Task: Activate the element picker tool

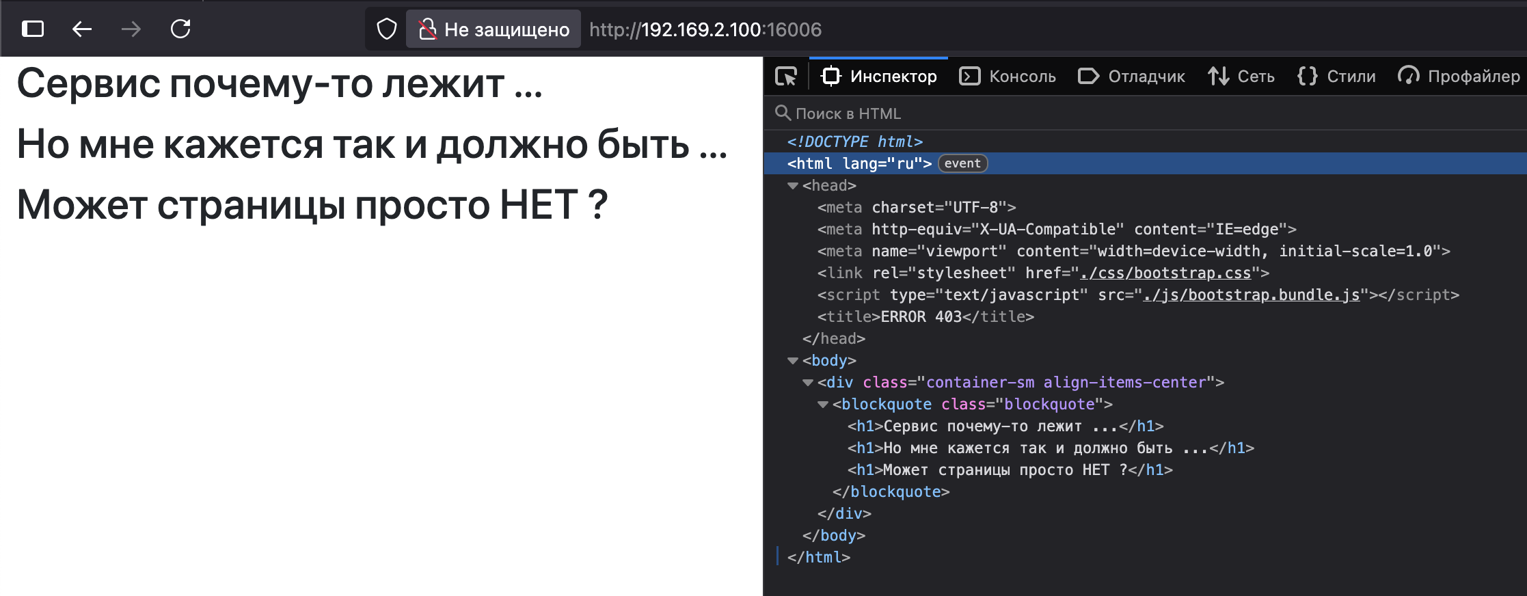Action: (786, 76)
